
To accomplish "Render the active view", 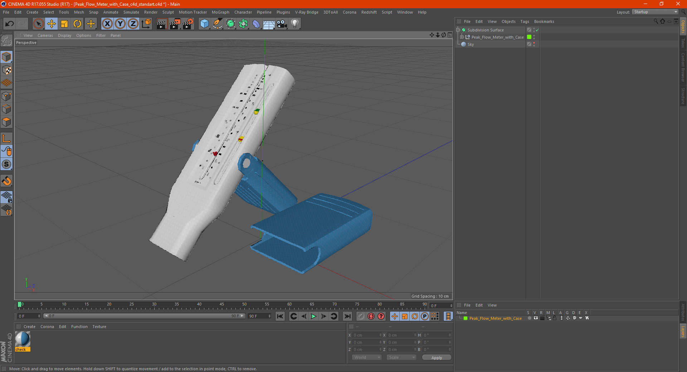I will click(162, 24).
